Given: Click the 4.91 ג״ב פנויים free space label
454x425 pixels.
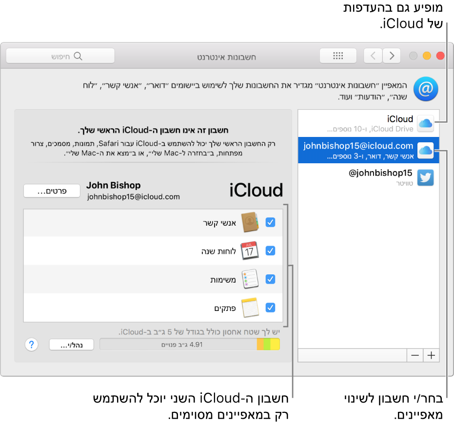Looking at the screenshot, I should (182, 345).
